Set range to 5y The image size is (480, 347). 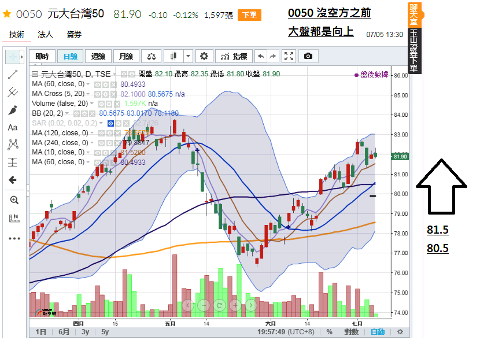click(x=105, y=332)
